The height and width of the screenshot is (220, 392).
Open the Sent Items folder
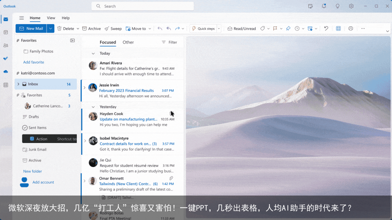tap(34, 128)
